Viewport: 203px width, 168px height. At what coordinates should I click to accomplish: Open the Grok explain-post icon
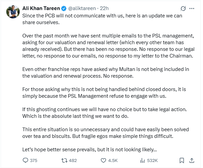[x=182, y=8]
